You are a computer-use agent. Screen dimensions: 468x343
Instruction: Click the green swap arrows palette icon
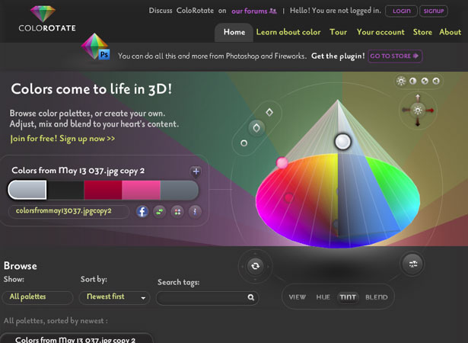160,212
